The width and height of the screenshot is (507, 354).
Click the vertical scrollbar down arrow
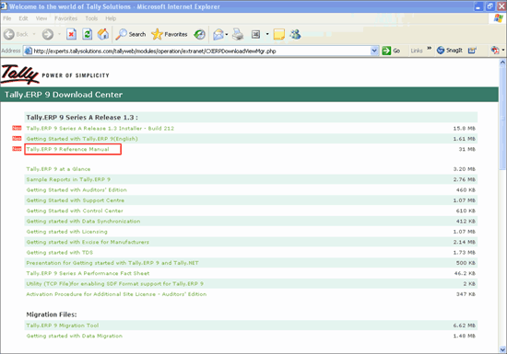point(502,349)
